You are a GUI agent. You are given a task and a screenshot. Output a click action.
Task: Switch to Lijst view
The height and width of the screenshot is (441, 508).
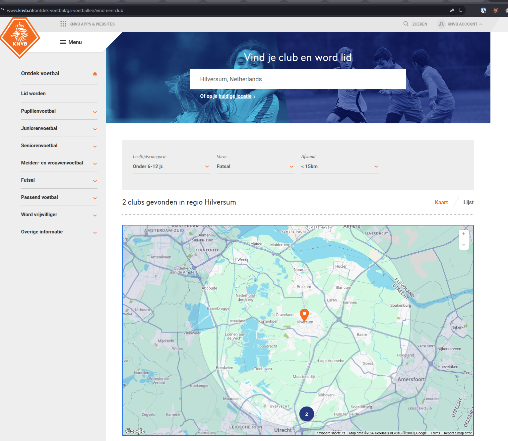[468, 202]
